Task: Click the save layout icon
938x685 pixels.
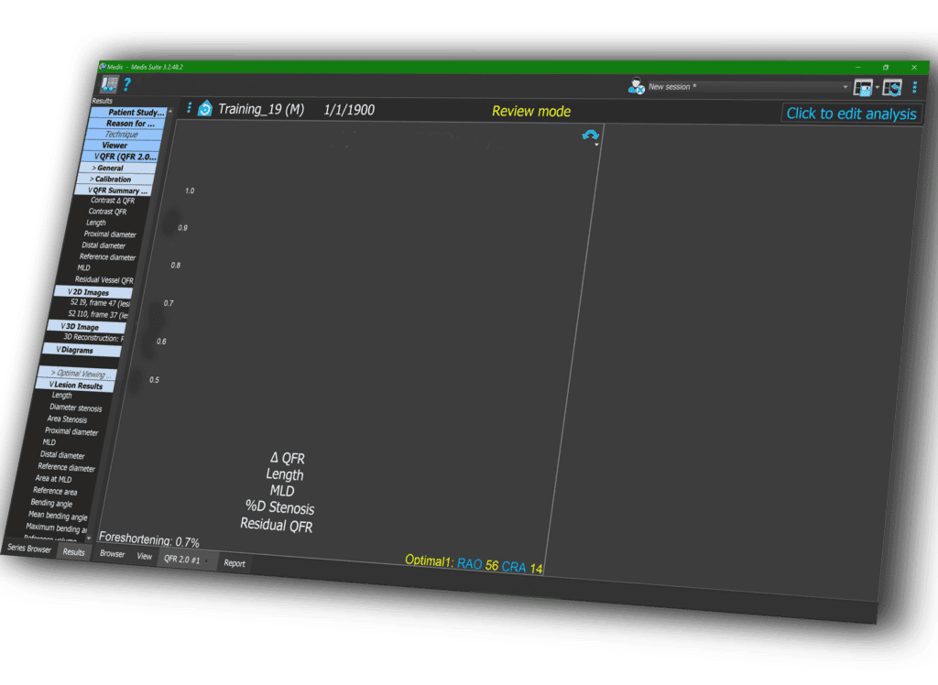Action: (863, 87)
